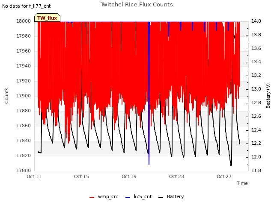
Task: Click the 17860 counts axis label
Action: [x=24, y=126]
